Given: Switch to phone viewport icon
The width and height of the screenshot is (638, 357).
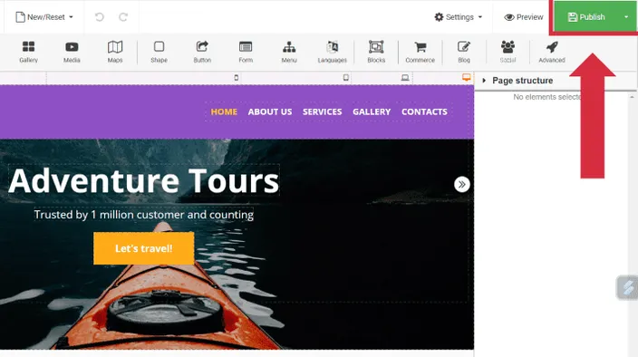Looking at the screenshot, I should (x=236, y=77).
